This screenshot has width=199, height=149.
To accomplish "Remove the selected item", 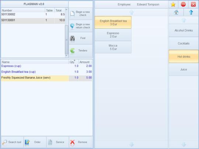I will [81, 142].
